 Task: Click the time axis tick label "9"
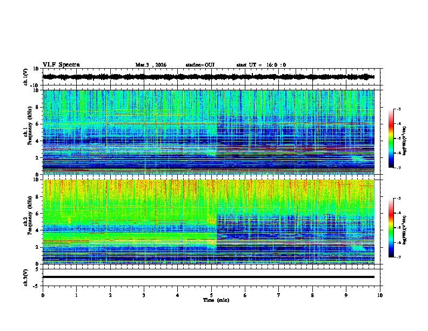coord(346,295)
